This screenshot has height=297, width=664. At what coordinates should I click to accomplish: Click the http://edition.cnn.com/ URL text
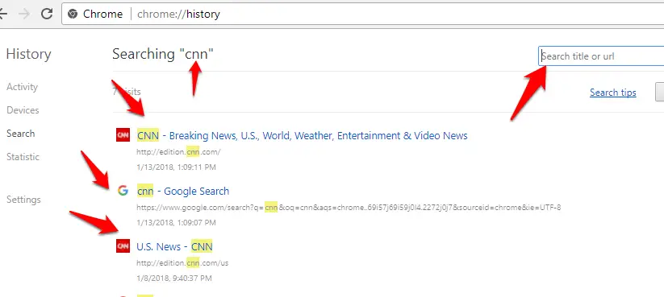click(x=178, y=152)
